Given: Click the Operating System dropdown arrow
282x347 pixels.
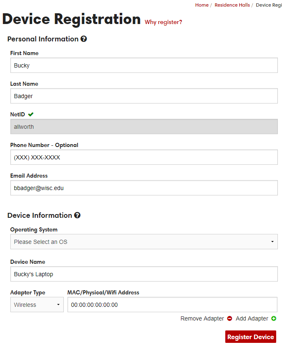Looking at the screenshot, I should tap(272, 242).
